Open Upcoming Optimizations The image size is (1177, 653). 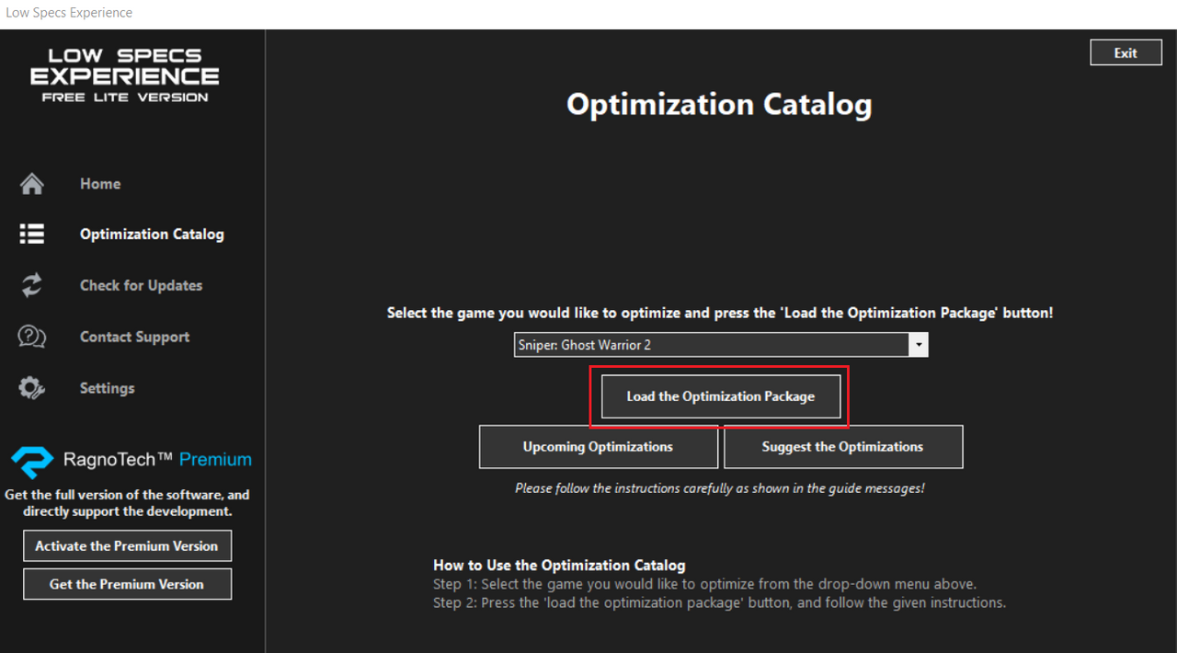click(x=598, y=447)
